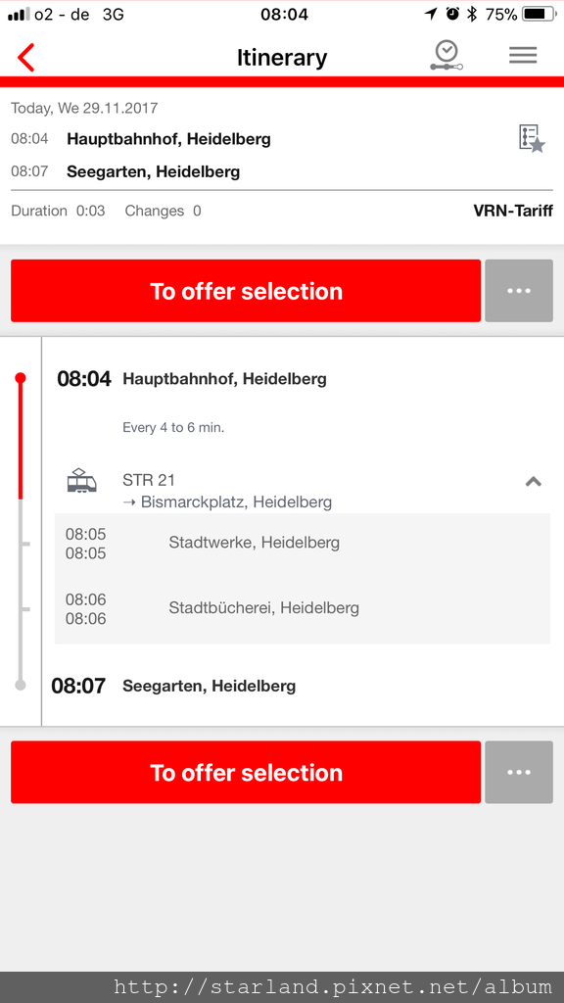The image size is (564, 1003).
Task: Tap the lower To offer selection button
Action: 246,772
